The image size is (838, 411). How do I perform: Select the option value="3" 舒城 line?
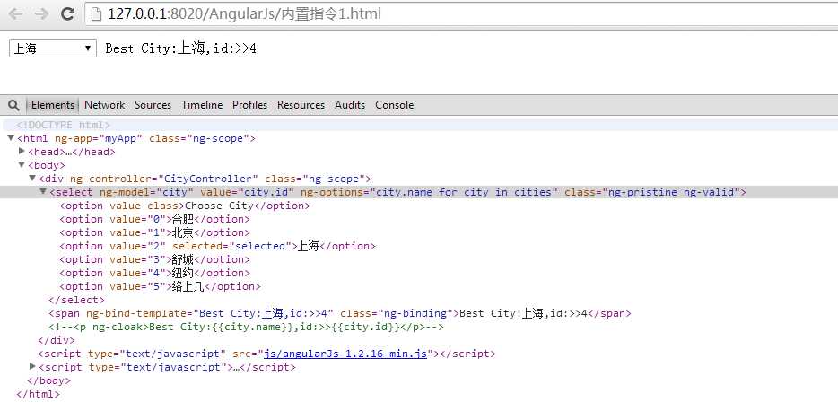point(154,259)
